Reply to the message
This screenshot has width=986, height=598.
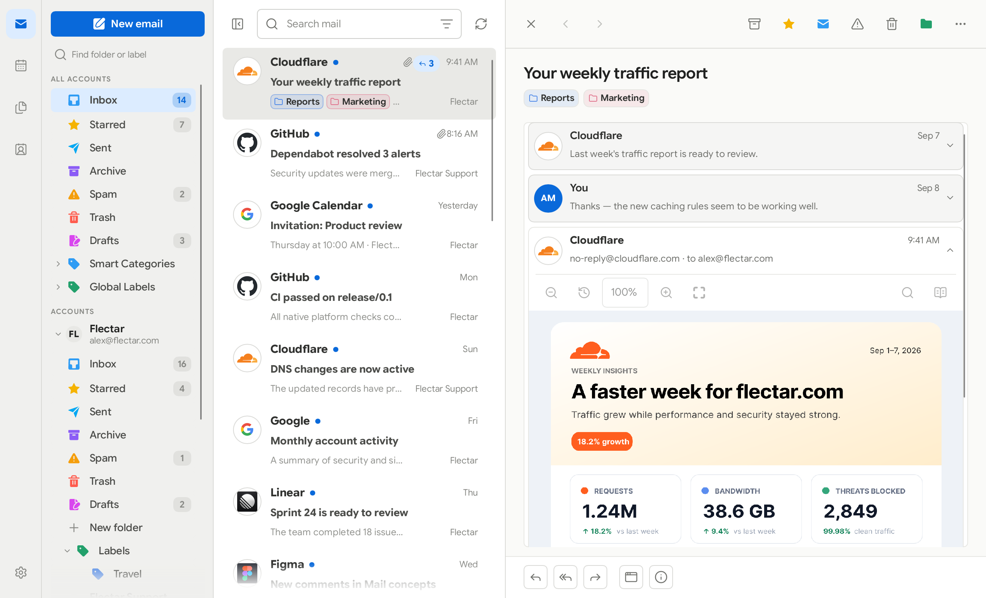pyautogui.click(x=536, y=577)
